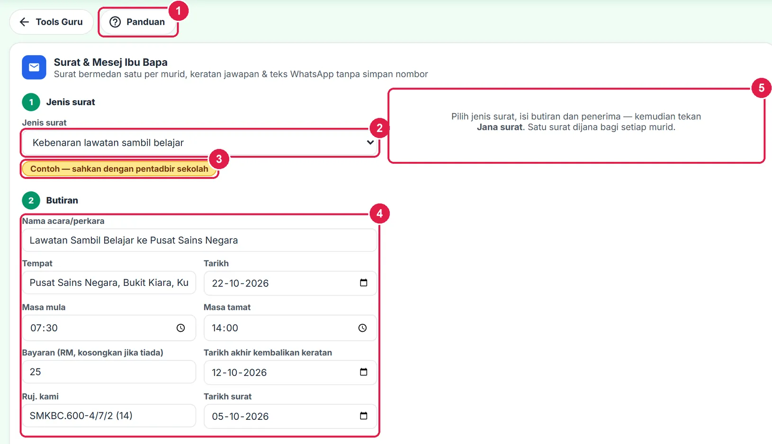Click the Tarikh surat date value 05-10-2026
772x444 pixels.
241,417
